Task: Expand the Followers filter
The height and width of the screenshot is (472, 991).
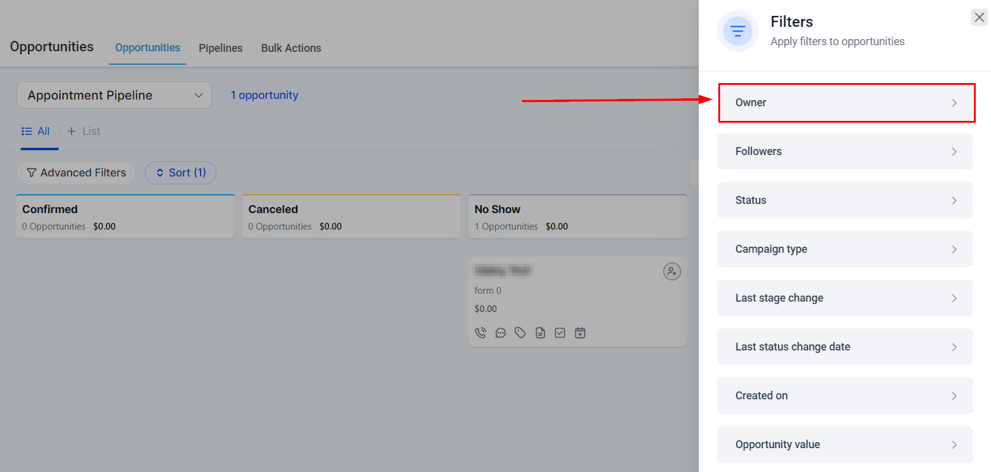Action: tap(845, 151)
